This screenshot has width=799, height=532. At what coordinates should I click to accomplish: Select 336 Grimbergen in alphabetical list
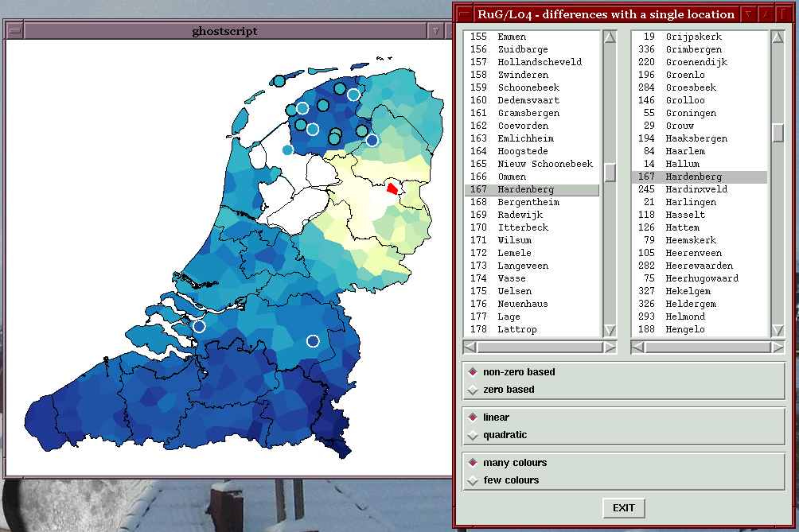point(700,49)
